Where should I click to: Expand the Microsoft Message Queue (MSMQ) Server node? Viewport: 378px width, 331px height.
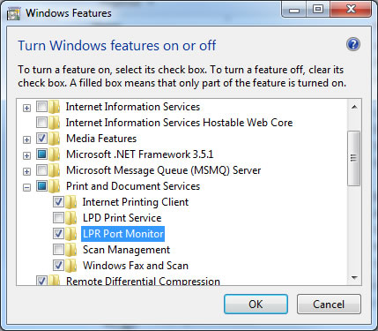(x=26, y=171)
